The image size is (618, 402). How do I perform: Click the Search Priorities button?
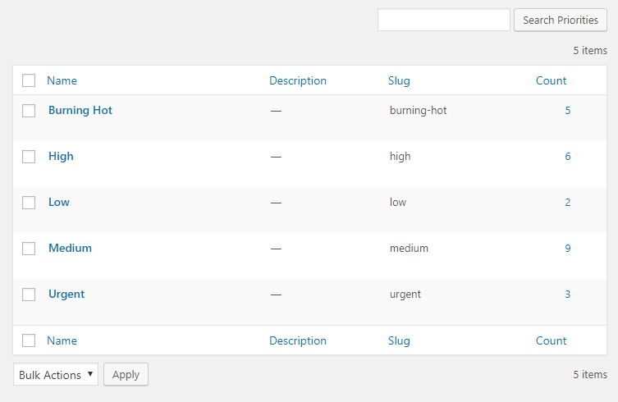(560, 21)
